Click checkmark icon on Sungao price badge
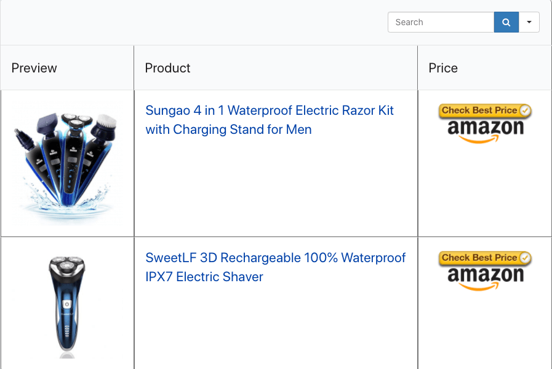Image resolution: width=552 pixels, height=369 pixels. click(525, 111)
